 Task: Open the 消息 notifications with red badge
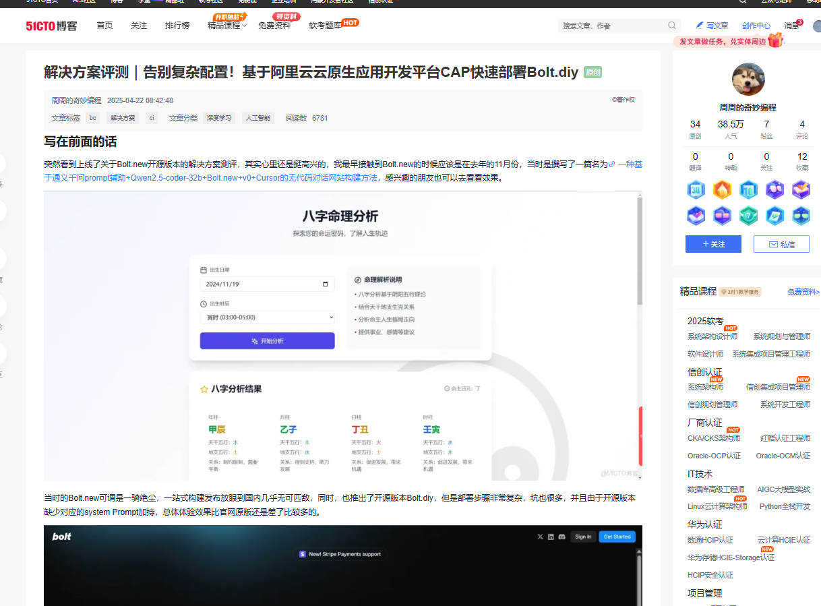(793, 26)
